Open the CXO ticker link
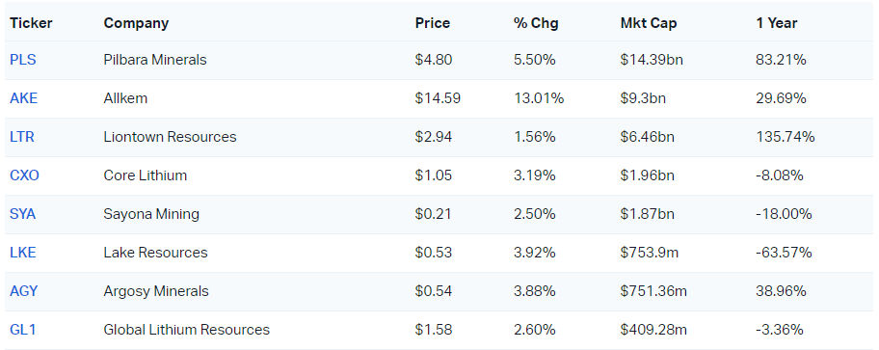The height and width of the screenshot is (350, 879). [x=25, y=175]
